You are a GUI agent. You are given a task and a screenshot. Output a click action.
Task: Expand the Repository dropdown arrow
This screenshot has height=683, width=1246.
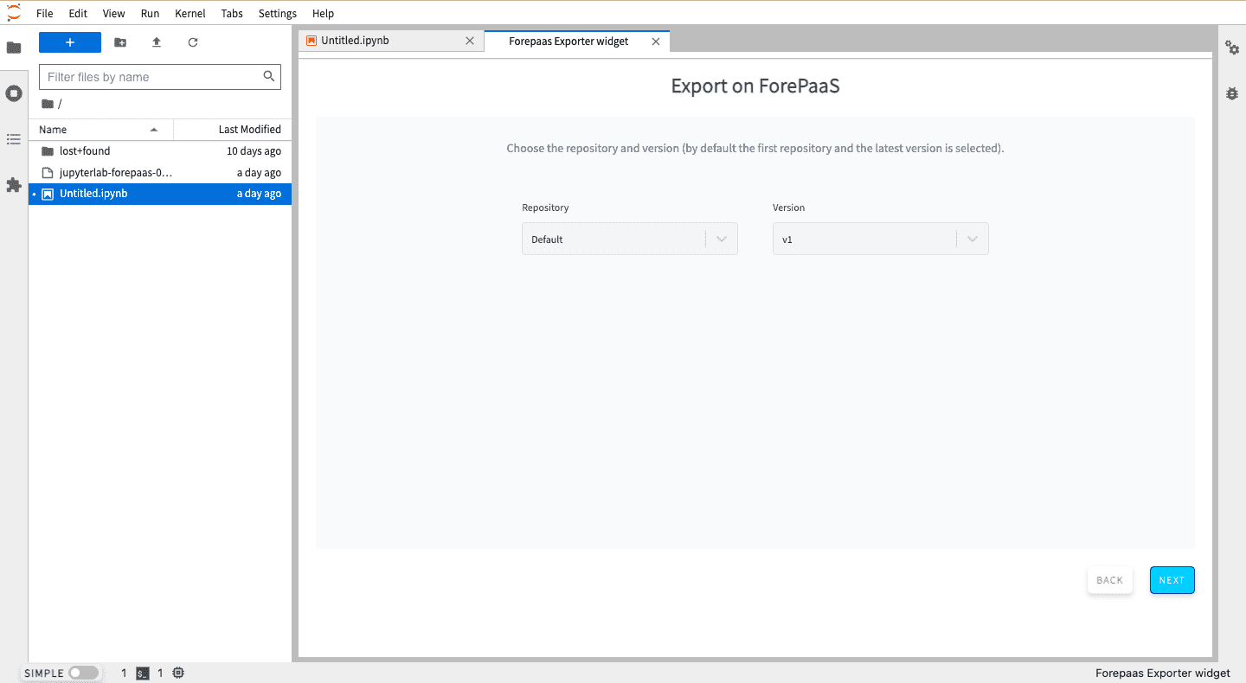(722, 239)
